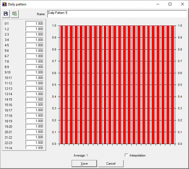The height and width of the screenshot is (169, 189).
Task: Close the Daily pattern dialog
Action: coord(182,4)
